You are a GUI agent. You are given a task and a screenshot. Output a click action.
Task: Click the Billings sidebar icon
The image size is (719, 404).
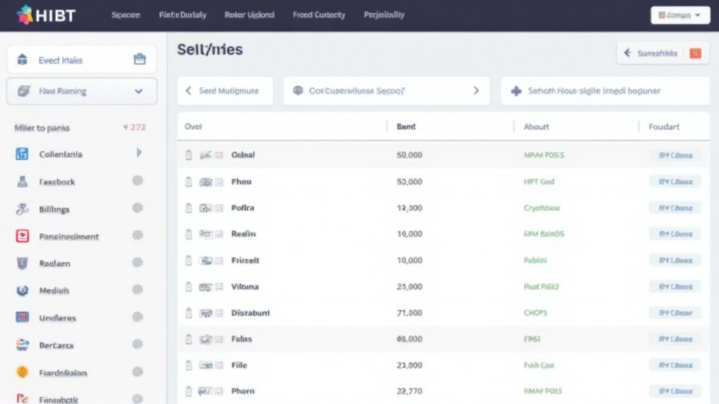[x=22, y=209]
